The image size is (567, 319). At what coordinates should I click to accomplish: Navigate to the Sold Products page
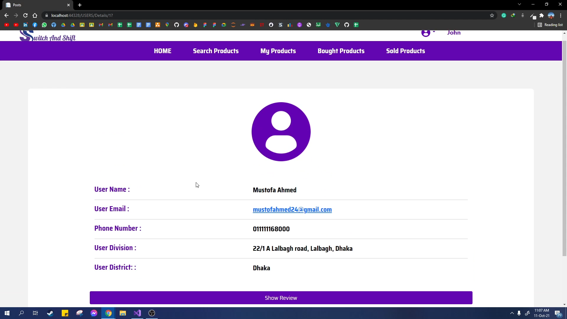(405, 51)
